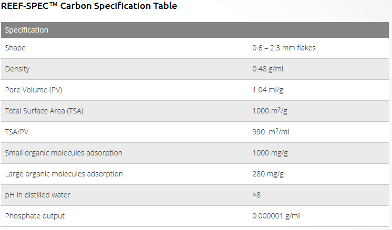This screenshot has width=392, height=230.
Task: Select the 1000 m²/g surface area value
Action: (x=270, y=111)
